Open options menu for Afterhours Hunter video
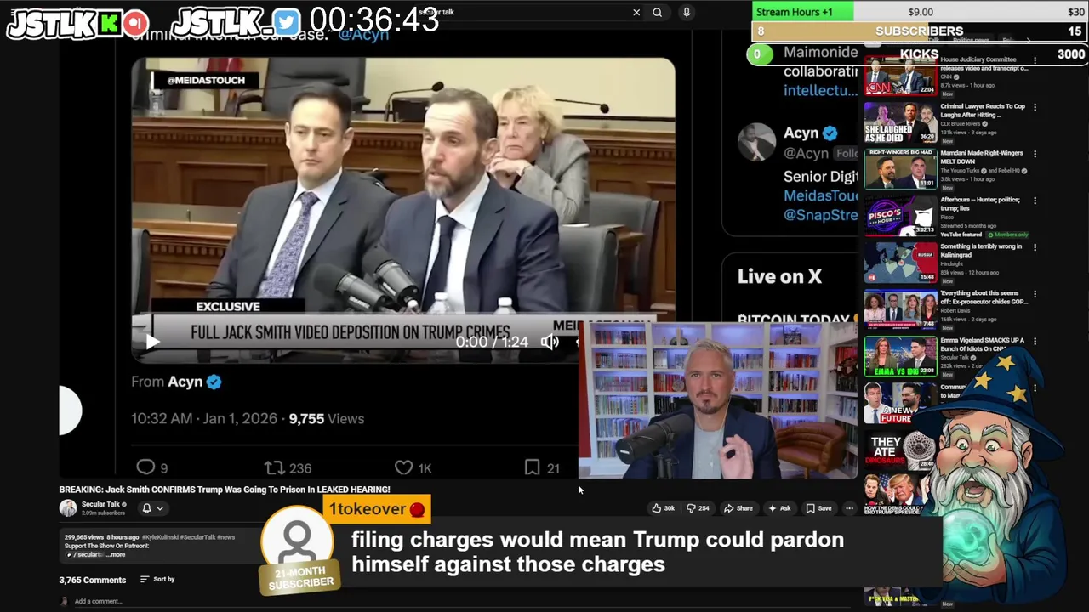The image size is (1089, 612). point(1035,201)
